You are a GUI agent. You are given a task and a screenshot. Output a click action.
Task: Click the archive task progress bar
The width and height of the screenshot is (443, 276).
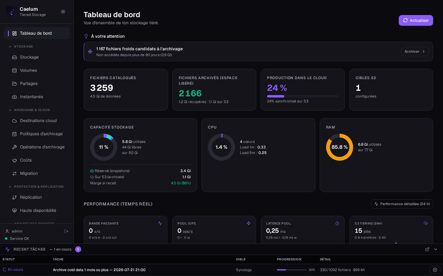click(x=292, y=270)
